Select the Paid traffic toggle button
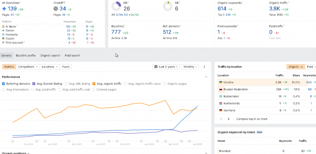316x154 pixels. click(x=311, y=67)
